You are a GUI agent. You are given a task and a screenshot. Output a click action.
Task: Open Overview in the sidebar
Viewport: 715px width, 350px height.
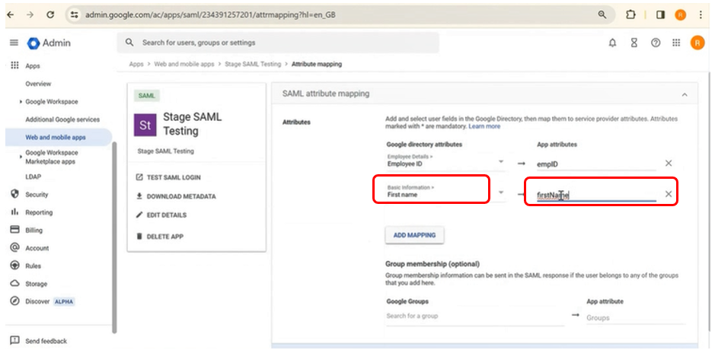point(38,84)
